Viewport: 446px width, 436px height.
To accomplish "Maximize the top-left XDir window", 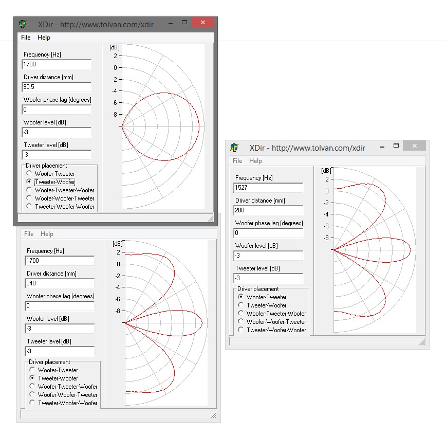I will click(184, 23).
